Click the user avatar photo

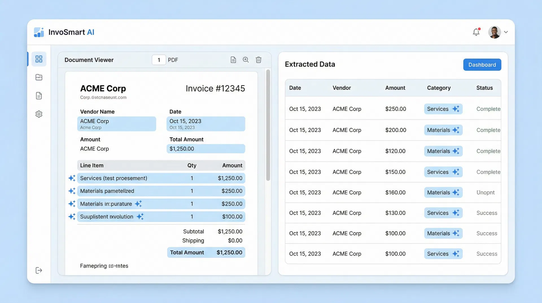[x=494, y=32]
